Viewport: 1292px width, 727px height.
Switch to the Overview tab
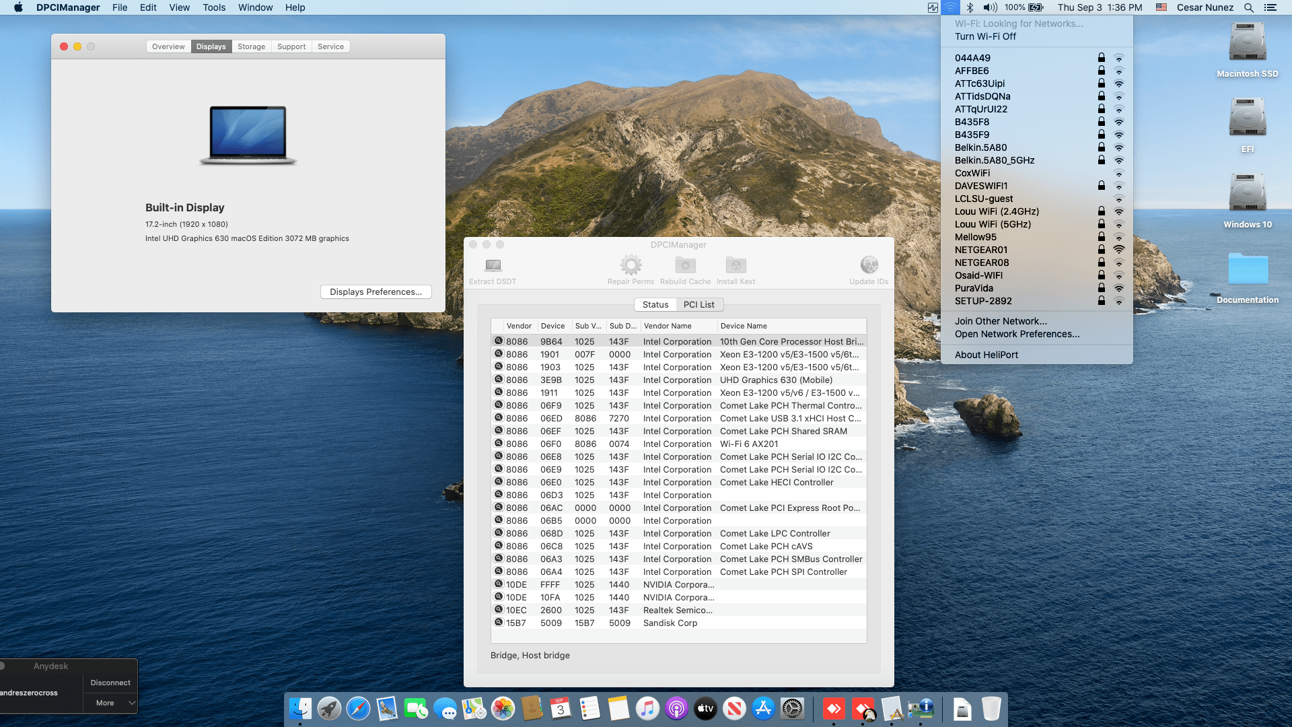(x=168, y=46)
